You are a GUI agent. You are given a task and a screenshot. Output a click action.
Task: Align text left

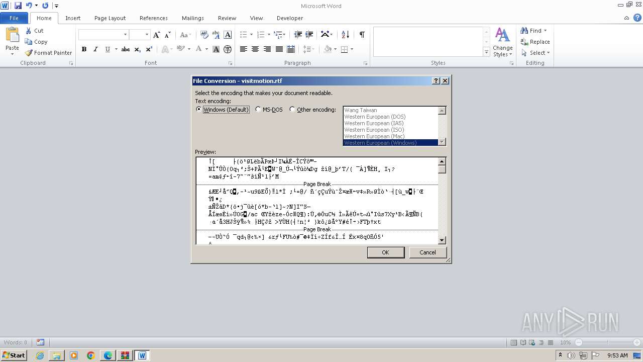244,49
